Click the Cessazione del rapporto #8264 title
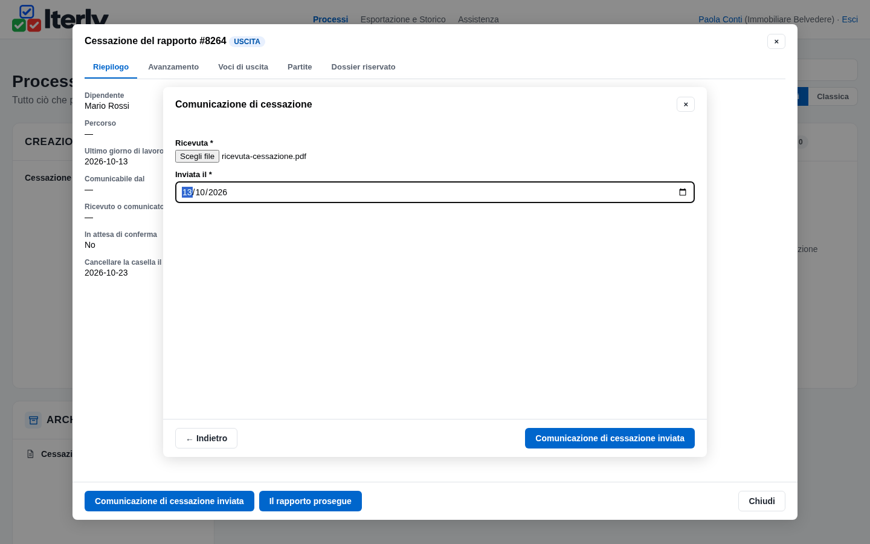Image resolution: width=870 pixels, height=544 pixels. 155,41
